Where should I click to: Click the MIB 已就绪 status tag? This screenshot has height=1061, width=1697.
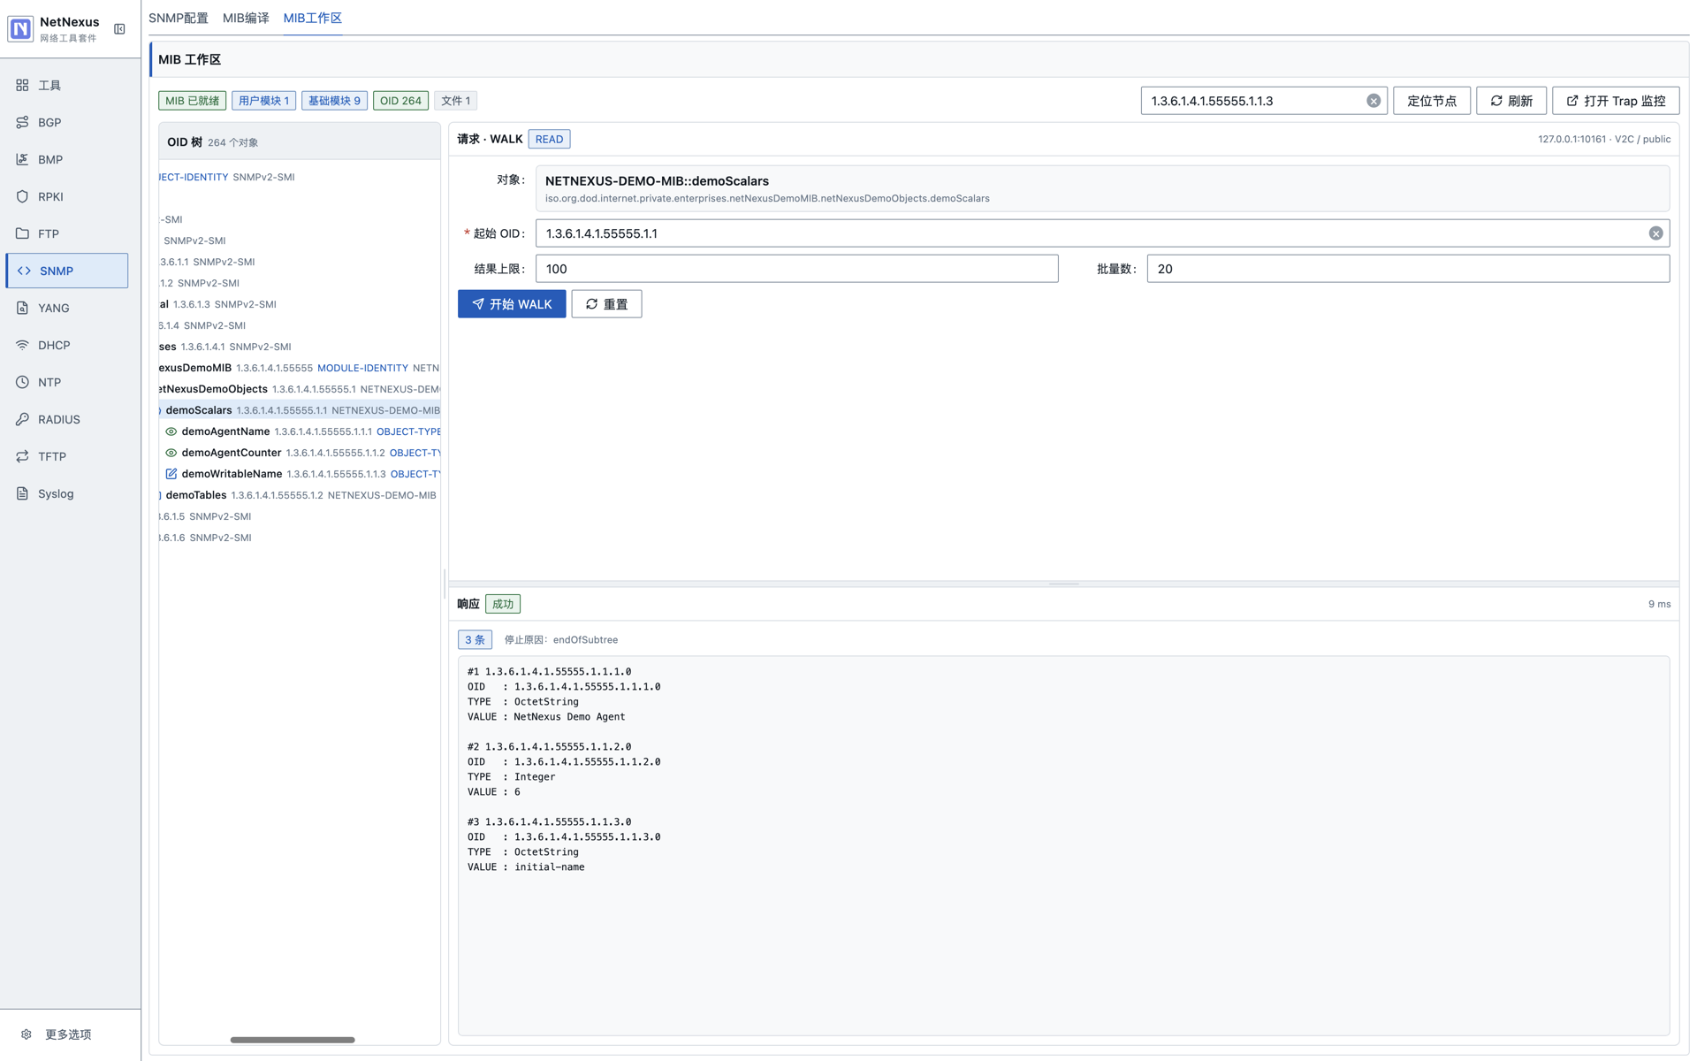[x=192, y=101]
